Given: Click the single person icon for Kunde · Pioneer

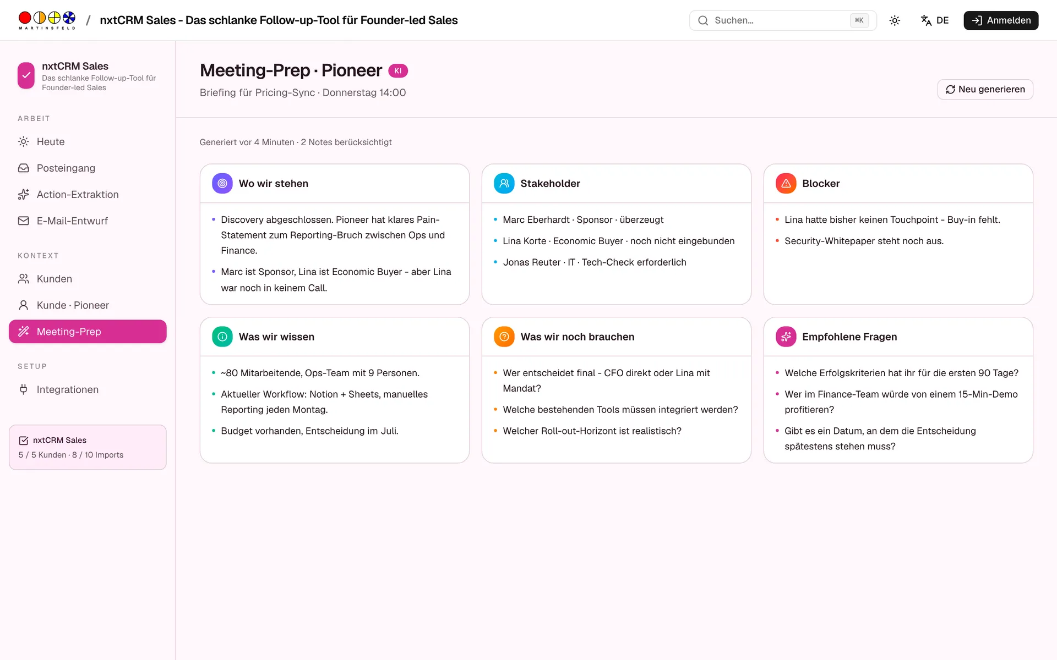Looking at the screenshot, I should 23,305.
